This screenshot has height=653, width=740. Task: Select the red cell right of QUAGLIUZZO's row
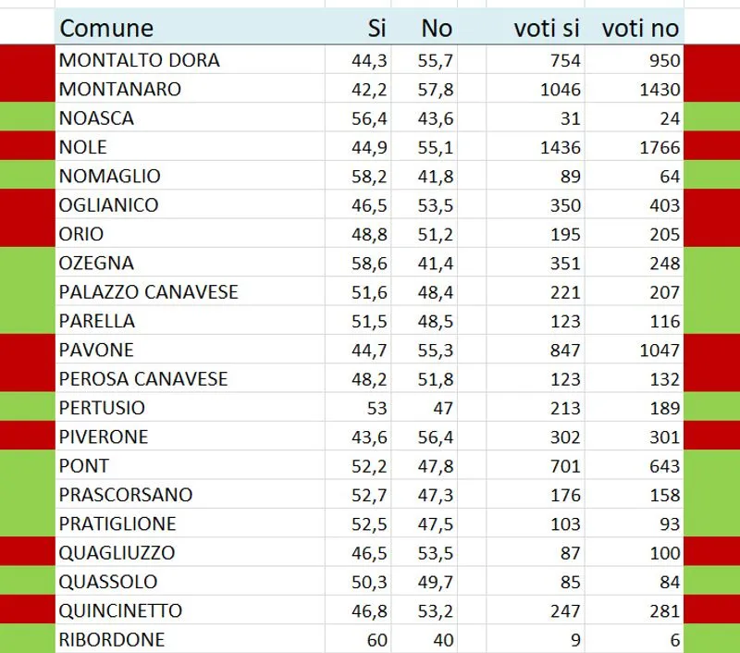pyautogui.click(x=711, y=553)
